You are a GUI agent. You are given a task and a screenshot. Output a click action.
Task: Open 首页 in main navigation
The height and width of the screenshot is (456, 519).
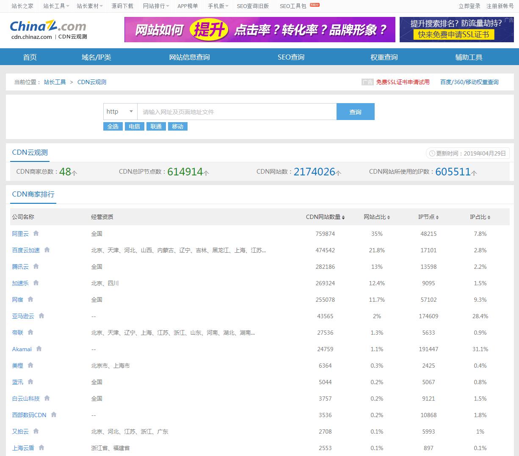click(x=30, y=57)
